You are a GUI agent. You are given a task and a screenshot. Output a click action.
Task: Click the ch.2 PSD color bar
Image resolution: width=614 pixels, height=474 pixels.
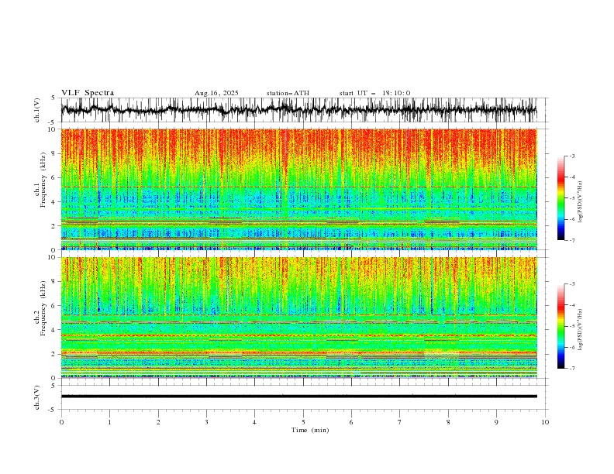coord(561,326)
